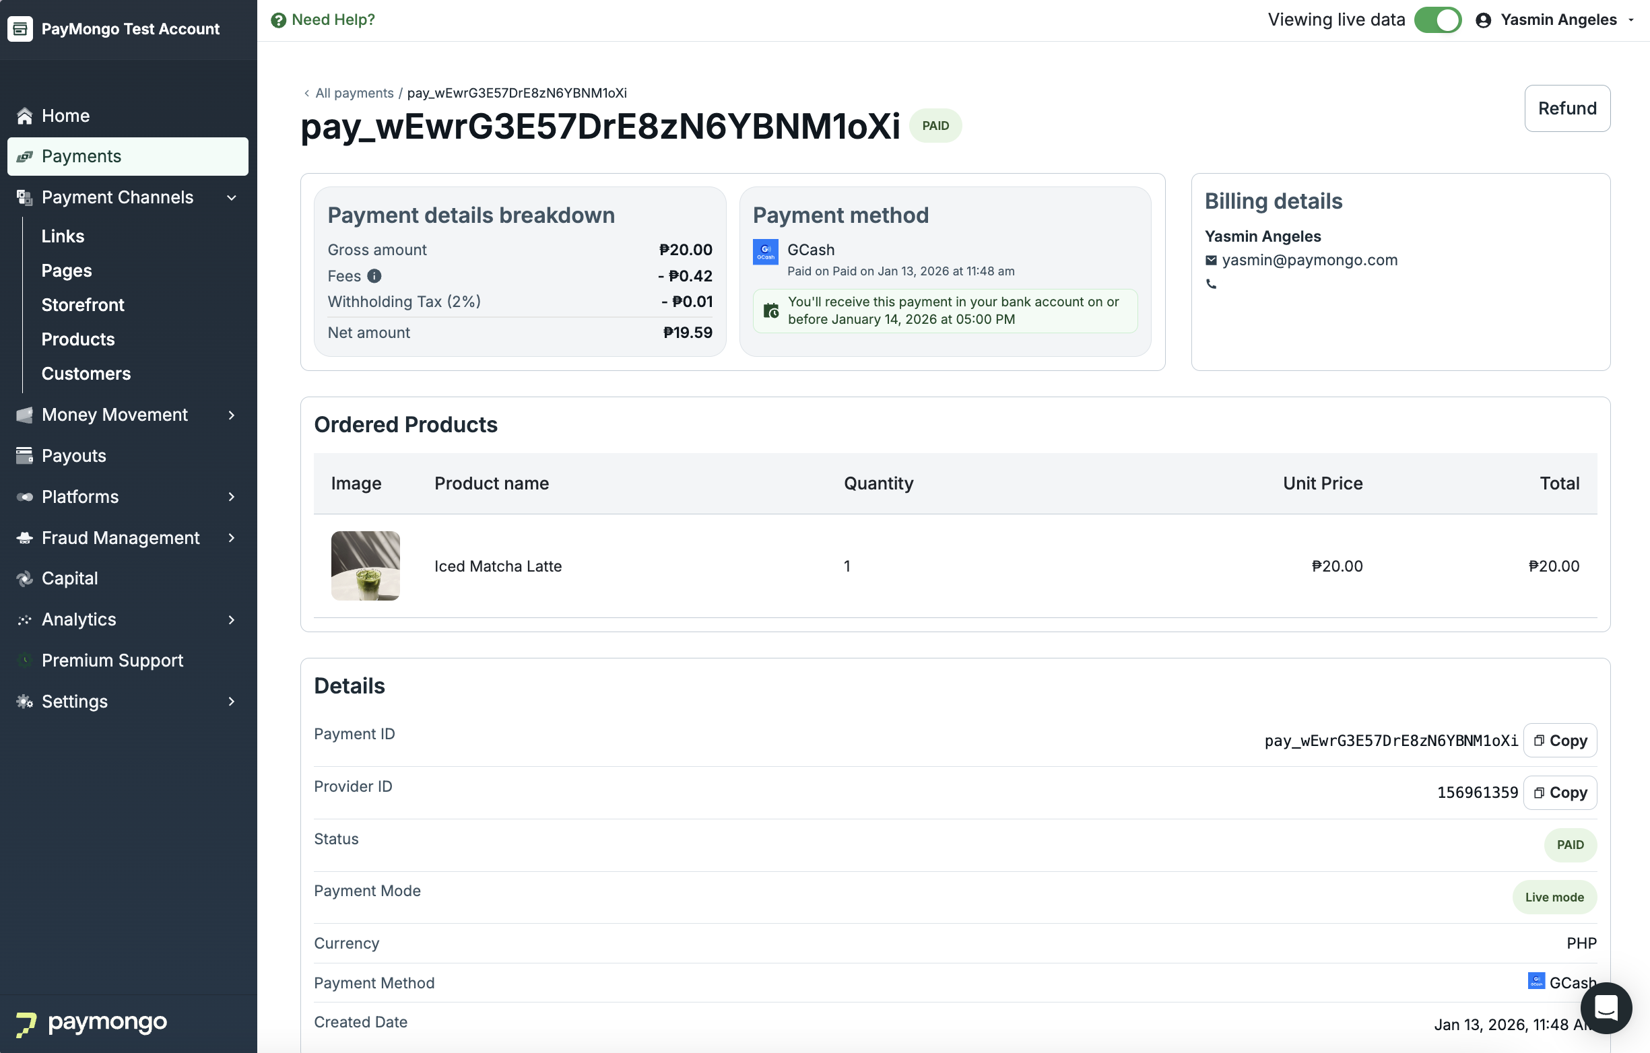This screenshot has height=1053, width=1650.
Task: Collapse the Payment Channels section
Action: 232,197
